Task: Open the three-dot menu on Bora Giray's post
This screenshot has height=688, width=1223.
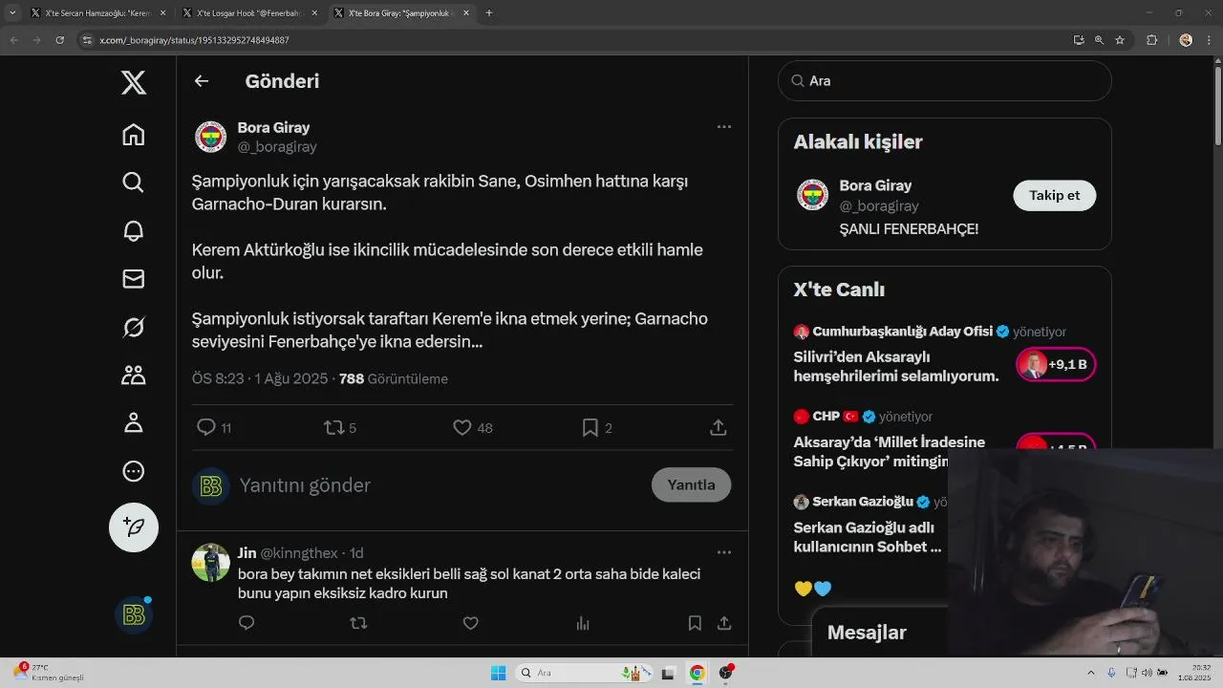Action: click(723, 127)
